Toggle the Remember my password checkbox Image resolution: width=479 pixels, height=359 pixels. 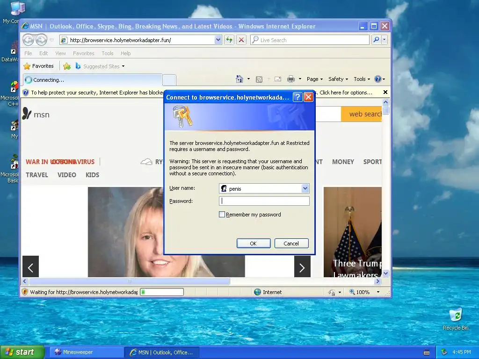(222, 214)
